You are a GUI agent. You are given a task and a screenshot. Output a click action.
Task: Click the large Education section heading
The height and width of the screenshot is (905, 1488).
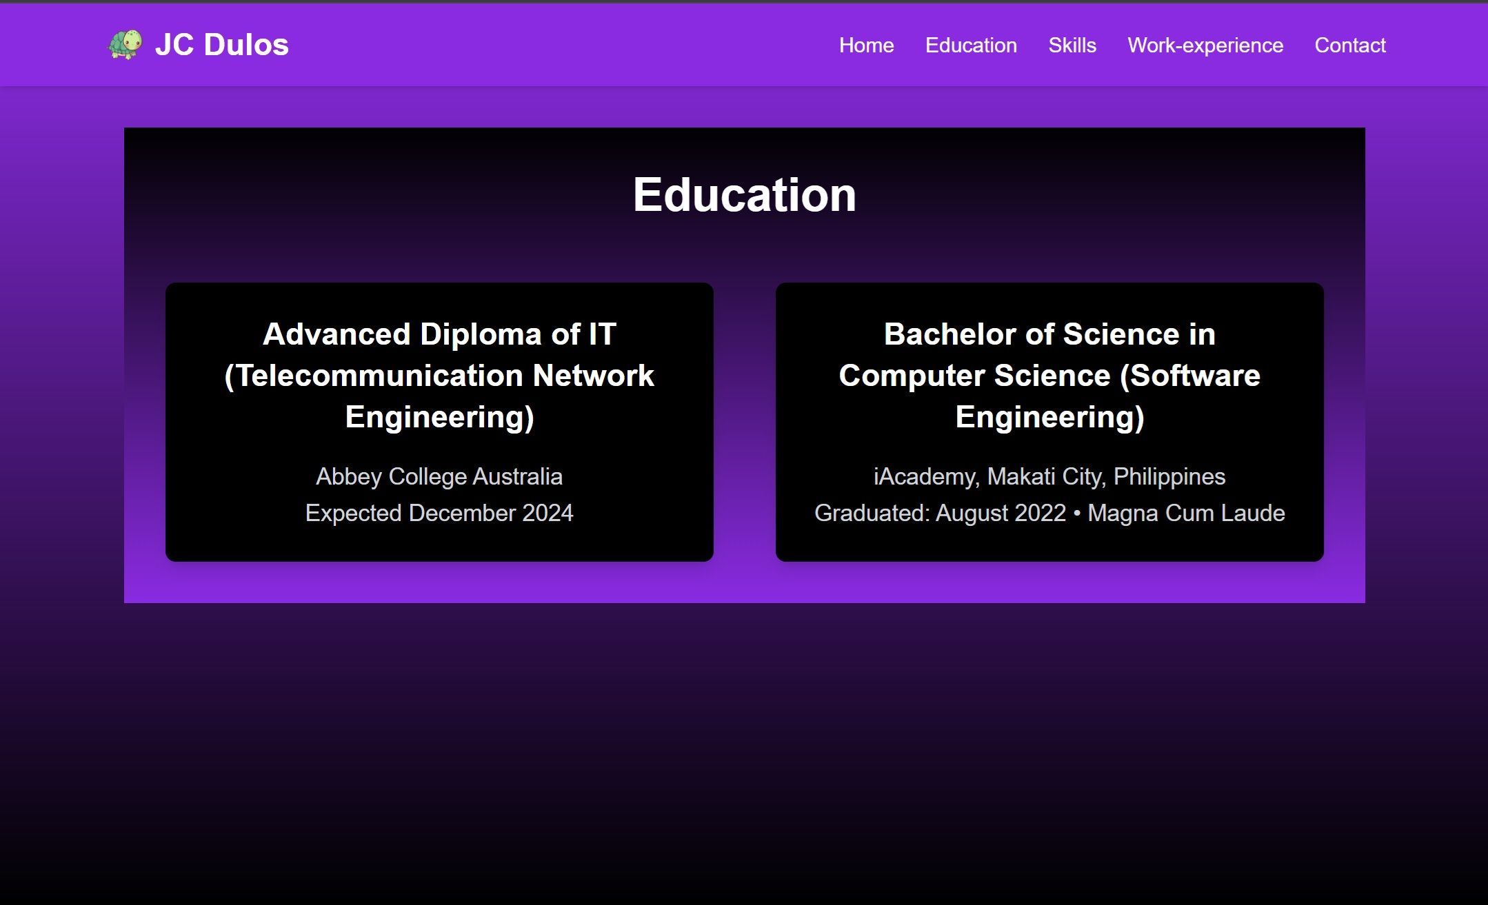click(744, 194)
